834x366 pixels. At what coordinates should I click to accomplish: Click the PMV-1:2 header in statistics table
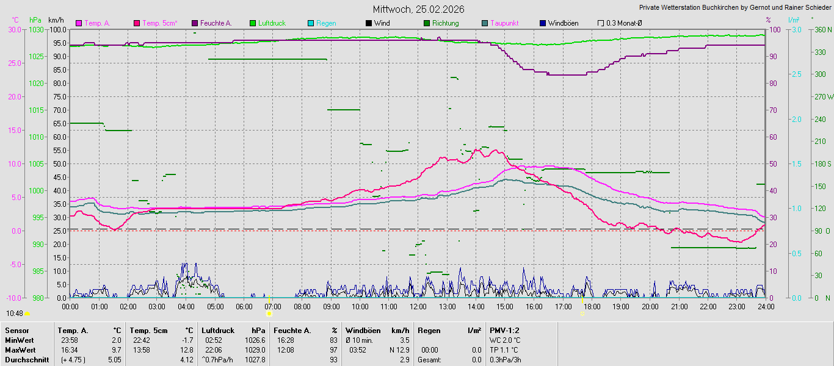point(504,330)
